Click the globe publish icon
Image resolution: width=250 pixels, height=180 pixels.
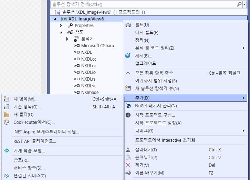coord(128,56)
